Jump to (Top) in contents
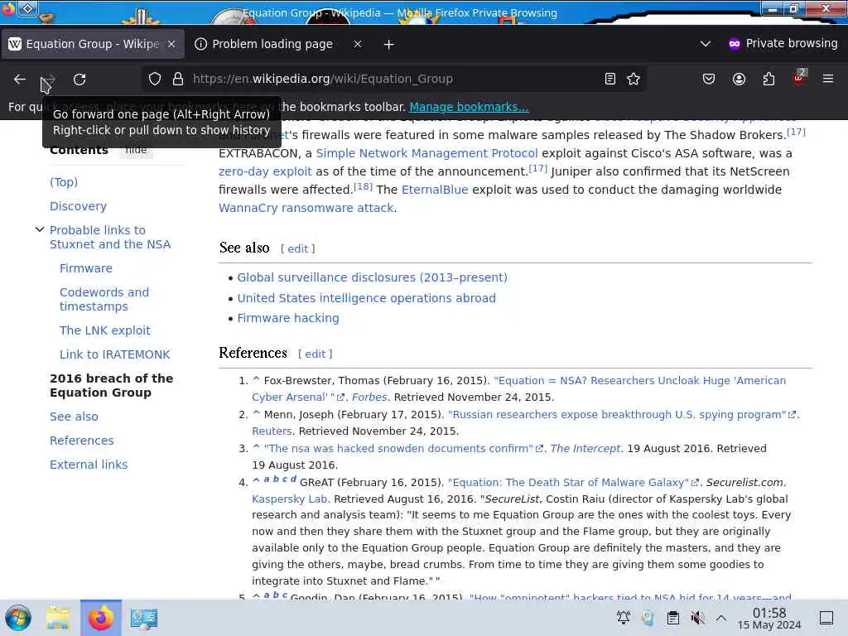This screenshot has height=636, width=848. point(64,181)
